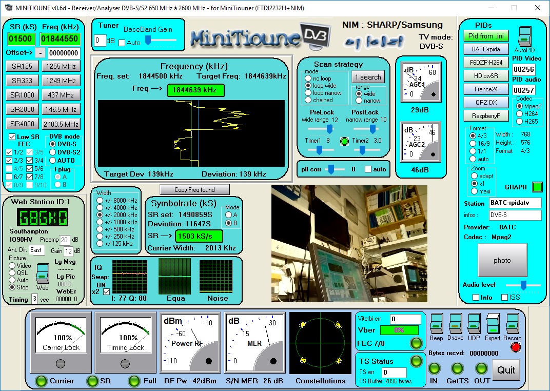Click the green GRAPH indicator
The width and height of the screenshot is (550, 391).
tap(537, 187)
